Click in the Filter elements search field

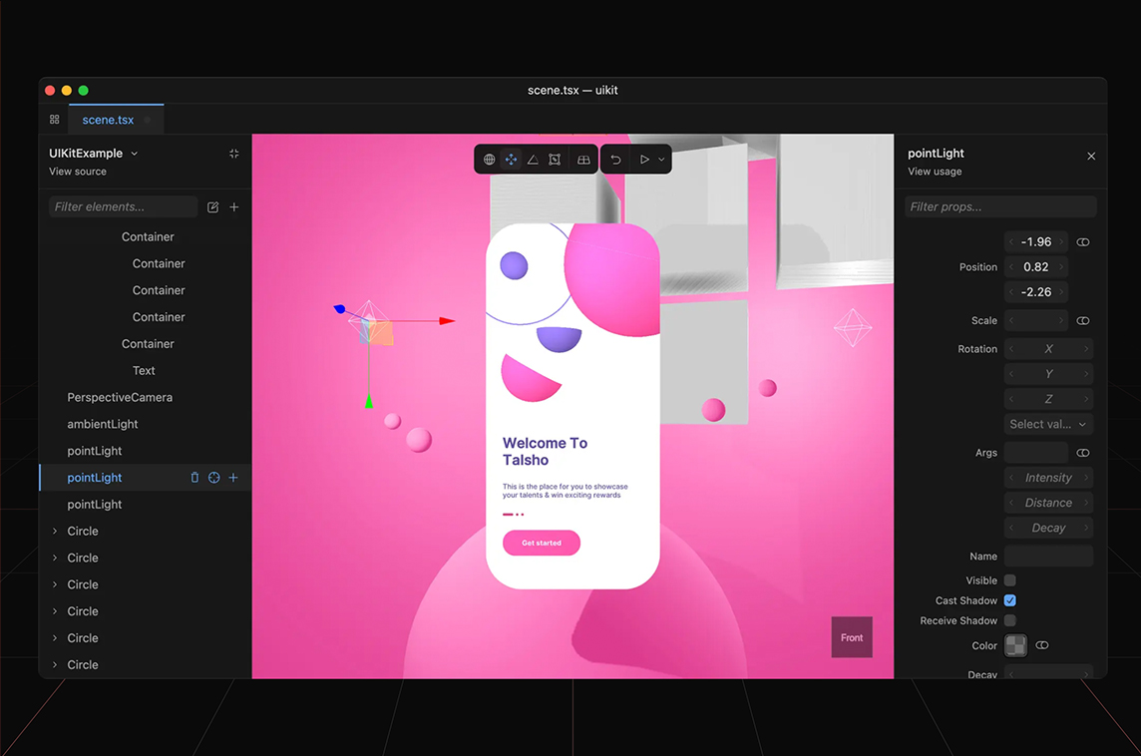(123, 206)
